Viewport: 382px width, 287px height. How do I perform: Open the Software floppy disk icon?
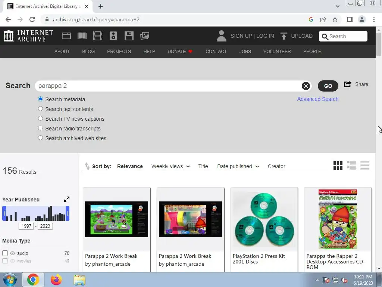(129, 36)
